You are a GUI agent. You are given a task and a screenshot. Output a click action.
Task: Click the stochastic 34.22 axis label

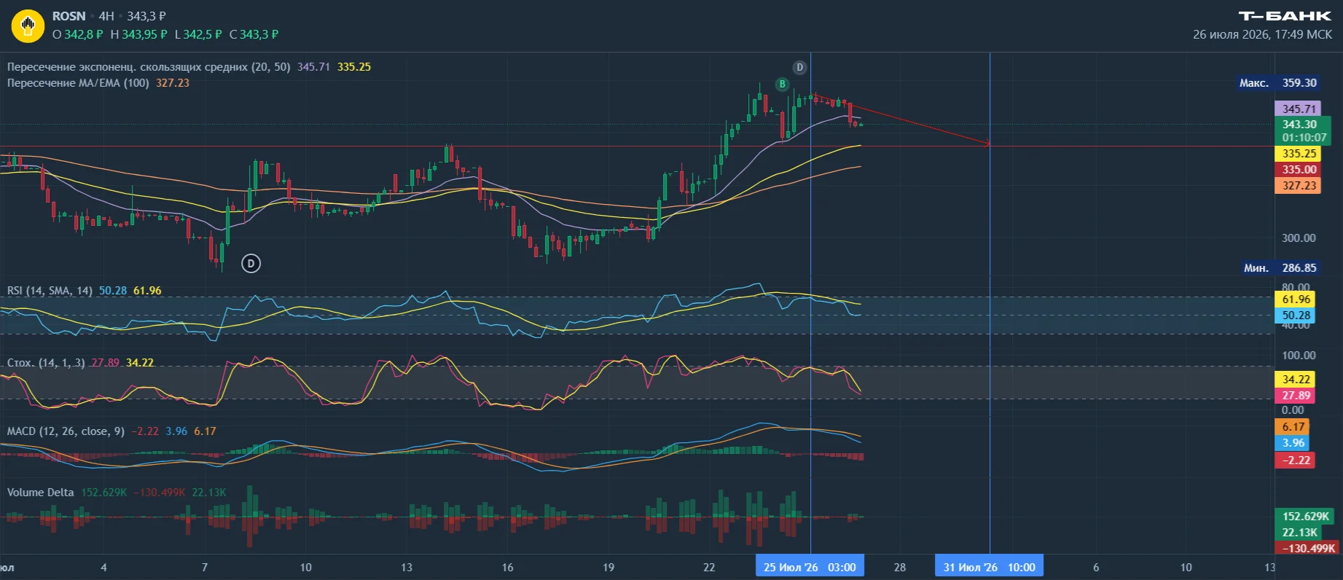(x=1296, y=380)
